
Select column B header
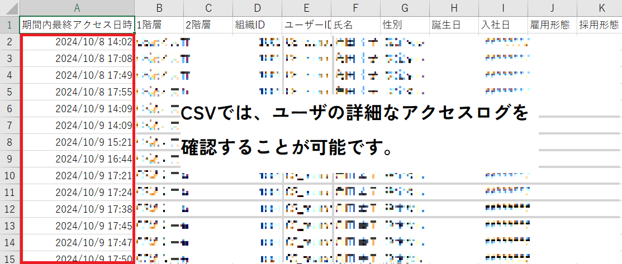[159, 8]
